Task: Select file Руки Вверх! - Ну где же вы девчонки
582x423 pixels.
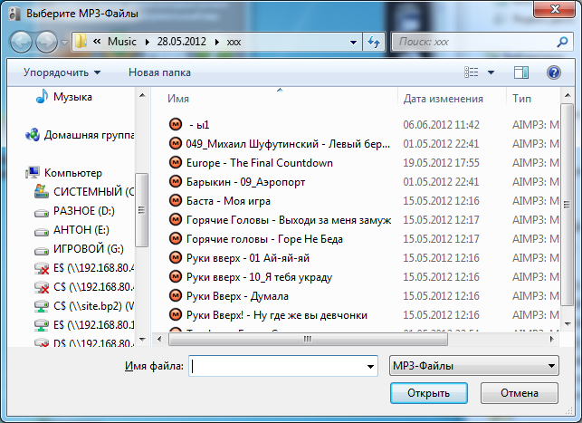Action: [277, 315]
